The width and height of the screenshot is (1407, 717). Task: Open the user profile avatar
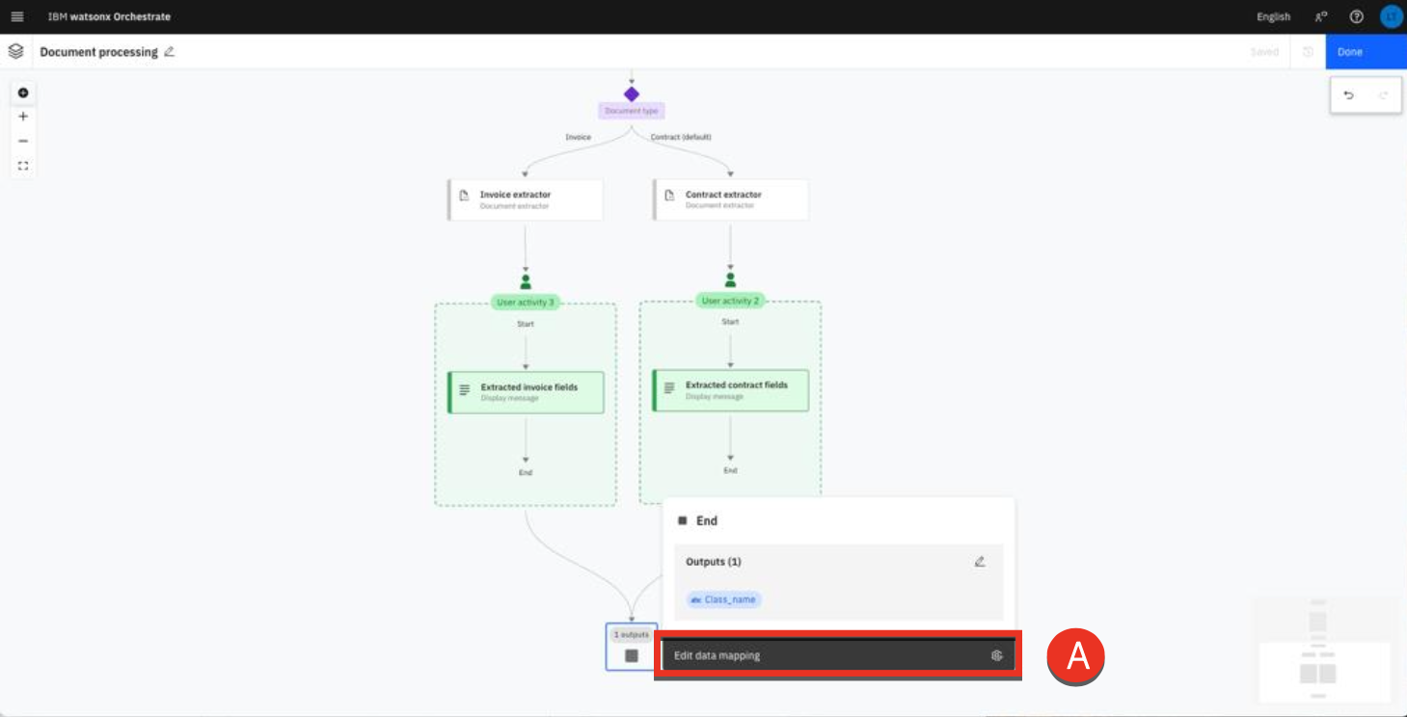(x=1390, y=16)
